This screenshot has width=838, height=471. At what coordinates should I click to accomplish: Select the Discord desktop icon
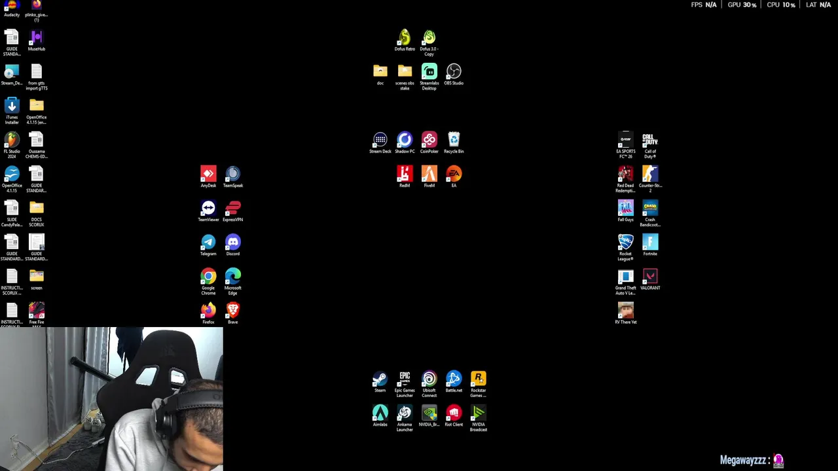pyautogui.click(x=233, y=245)
